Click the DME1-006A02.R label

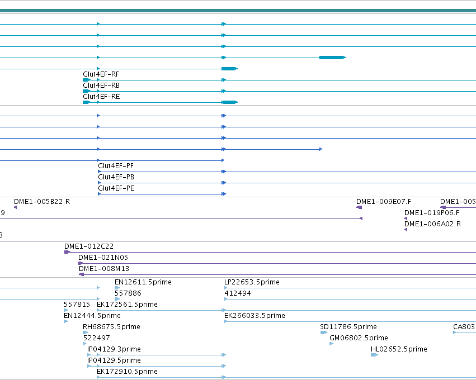tap(432, 224)
